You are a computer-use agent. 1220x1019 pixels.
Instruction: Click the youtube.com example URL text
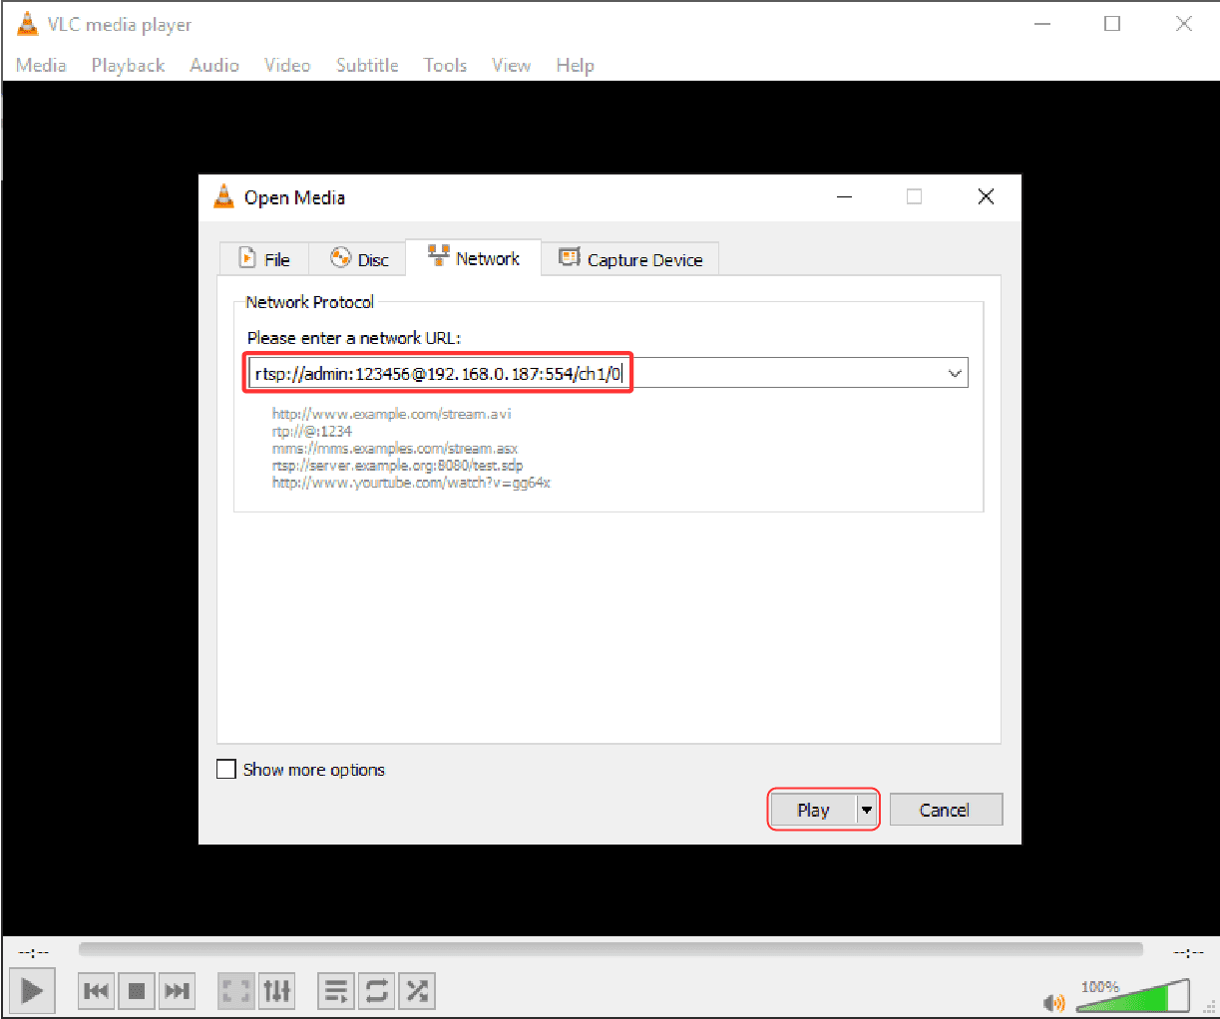click(x=411, y=483)
